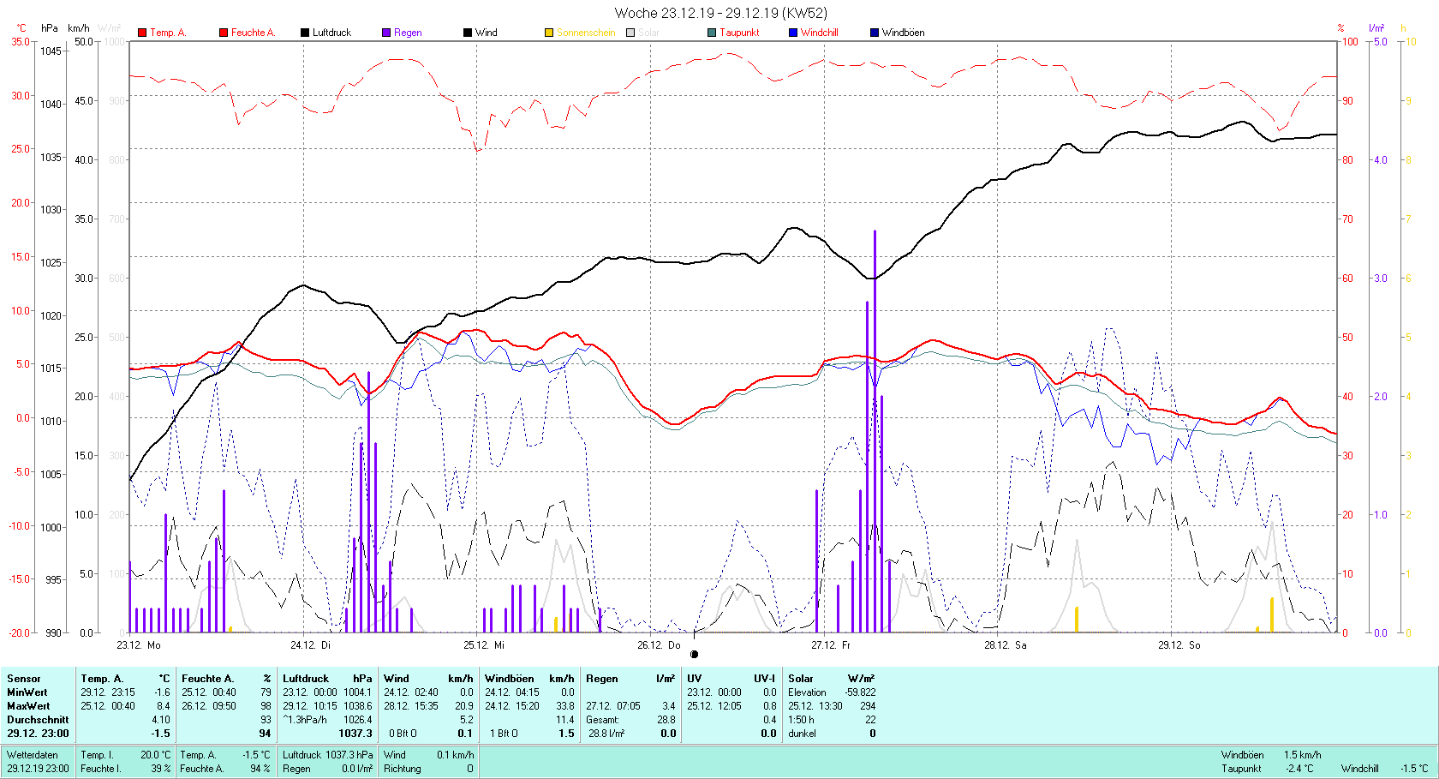Click the '0 Bft 0' wind force text
The image size is (1439, 779).
point(403,734)
